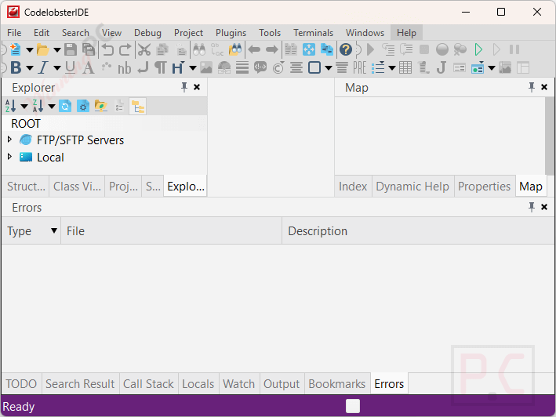Open the Bold dropdown arrow
Viewport: 556px width, 417px height.
tap(30, 67)
